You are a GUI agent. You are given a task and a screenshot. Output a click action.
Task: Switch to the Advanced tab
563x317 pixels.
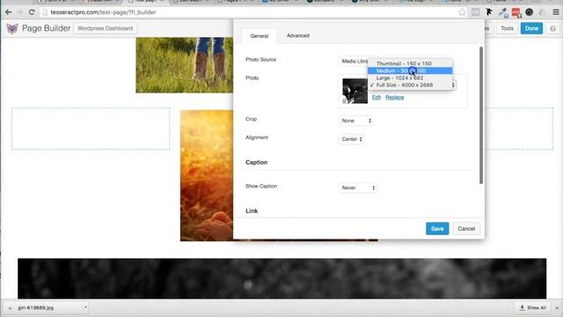click(298, 35)
